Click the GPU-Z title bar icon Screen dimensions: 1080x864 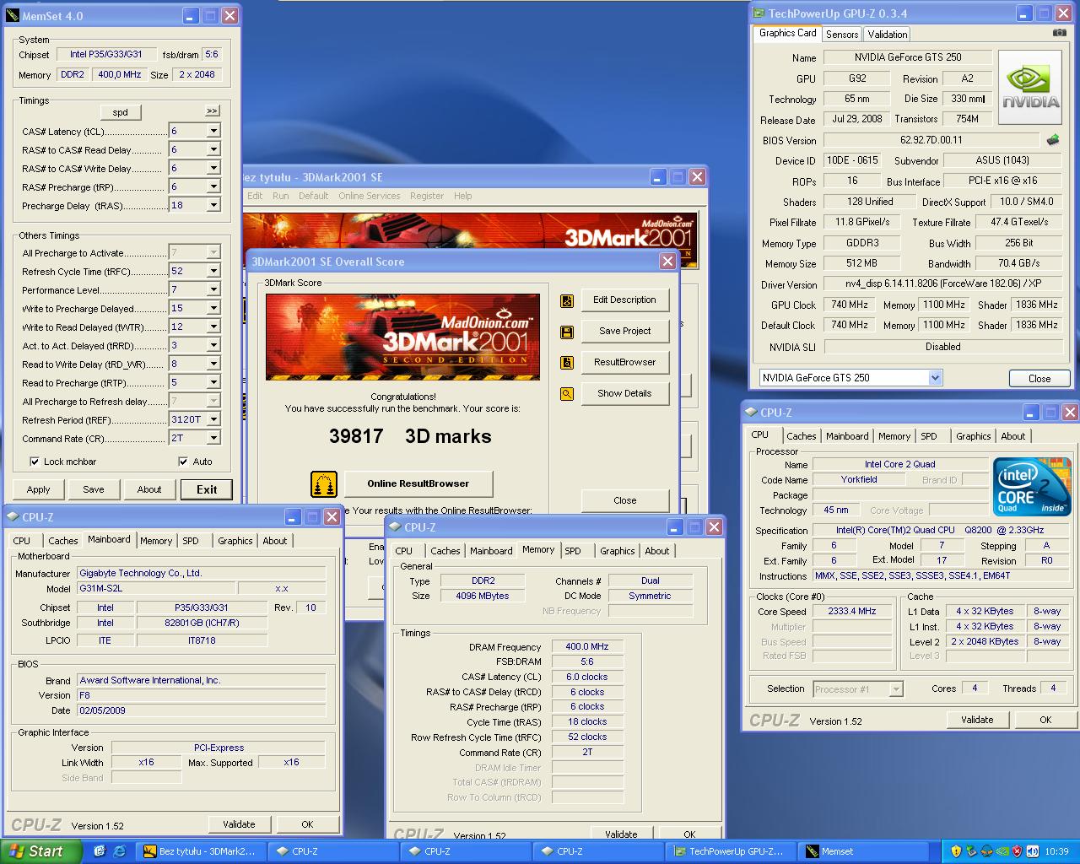(x=759, y=13)
